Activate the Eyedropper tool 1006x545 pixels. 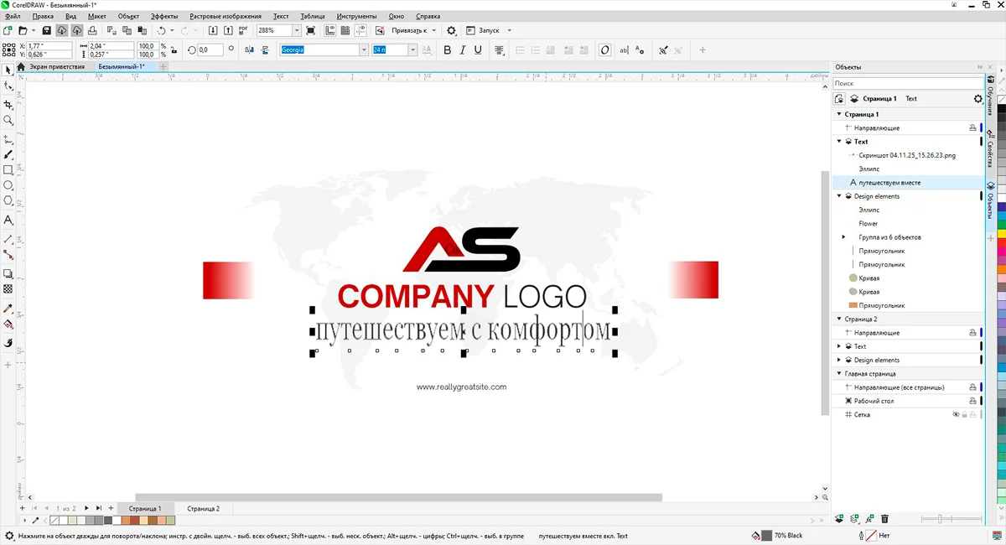coord(8,309)
